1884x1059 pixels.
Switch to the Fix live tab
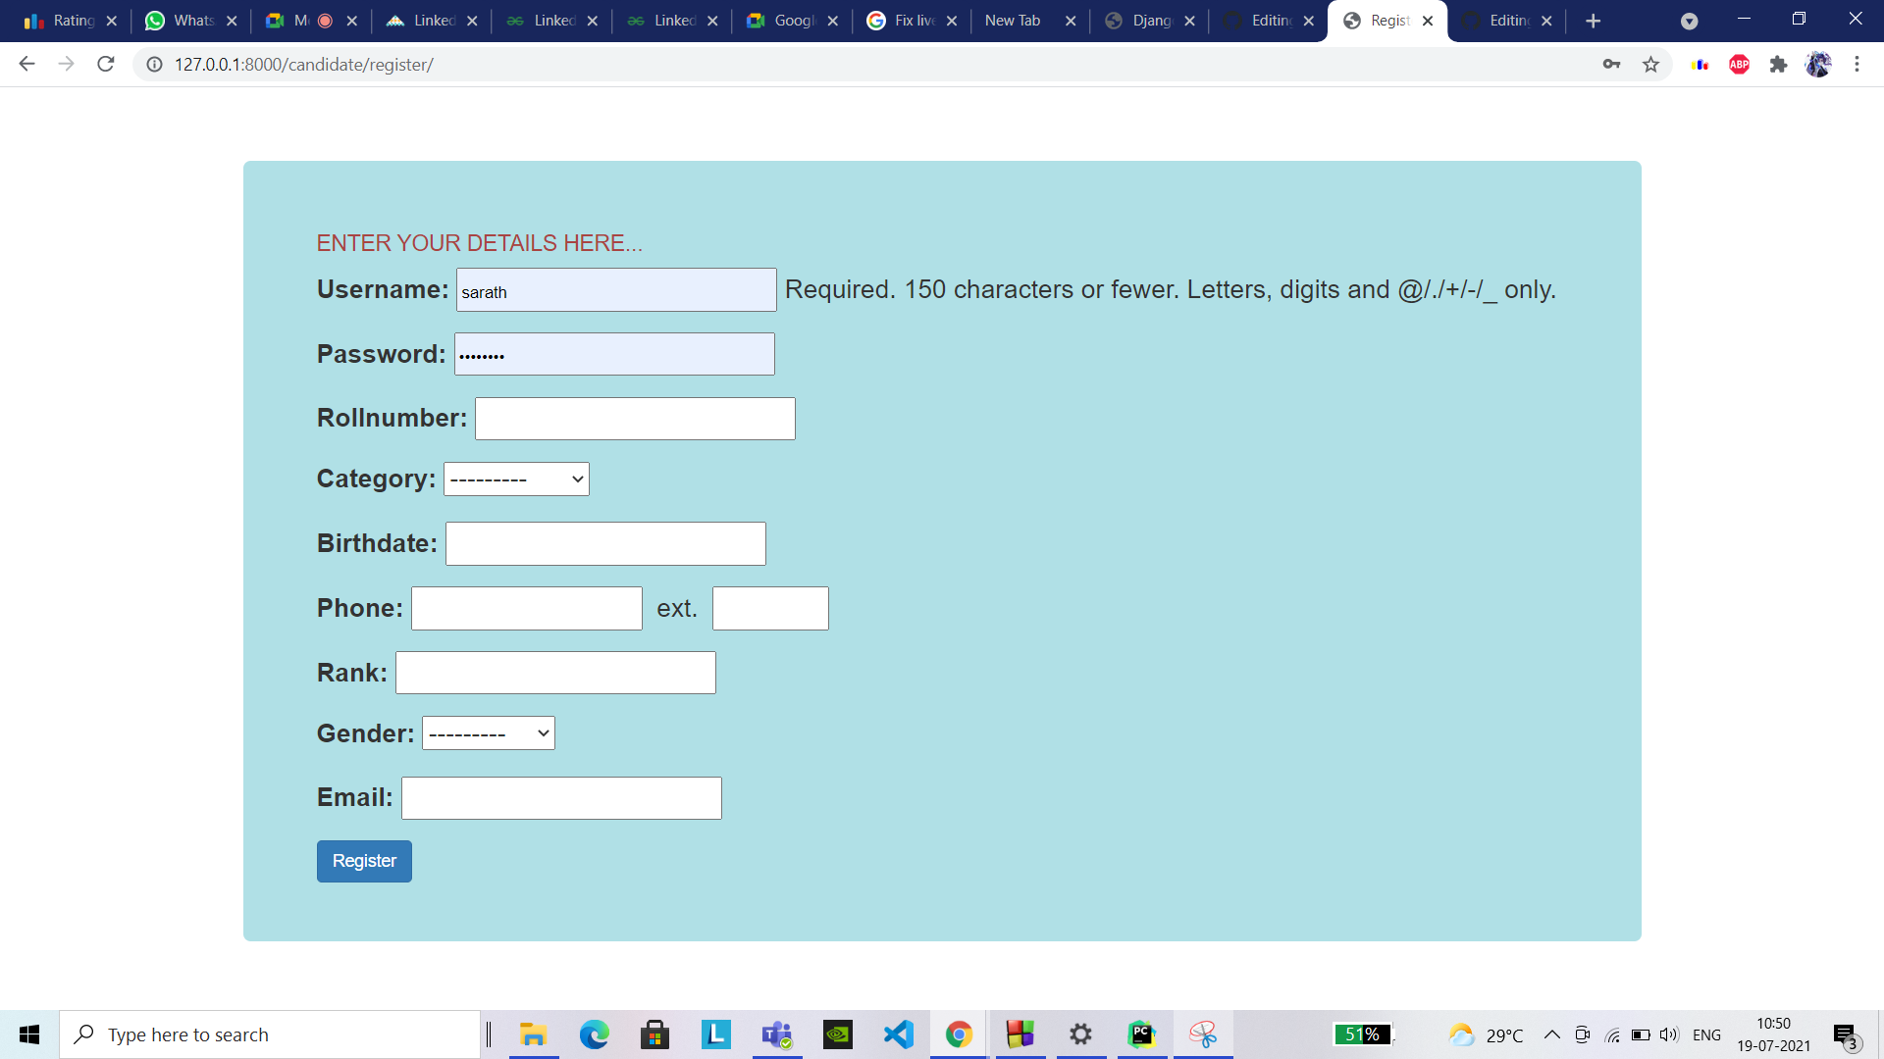click(x=904, y=21)
